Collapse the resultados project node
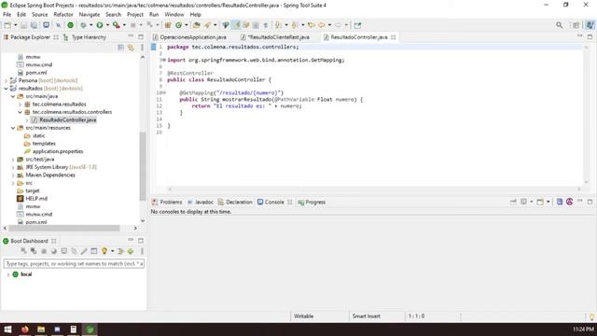Viewport: 597px width, 336px height. [6, 89]
